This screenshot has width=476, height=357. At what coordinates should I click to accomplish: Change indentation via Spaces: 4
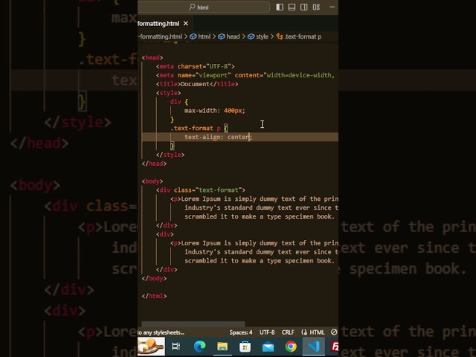[x=241, y=332]
